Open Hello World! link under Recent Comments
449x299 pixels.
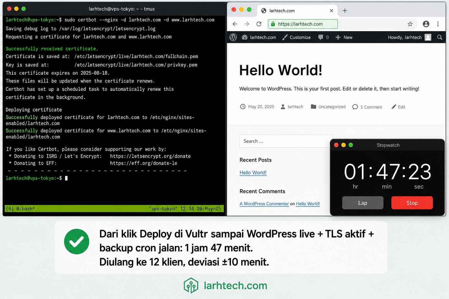308,204
